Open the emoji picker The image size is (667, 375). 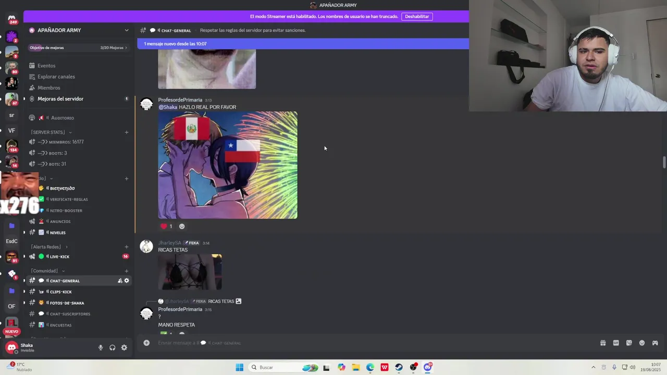[642, 343]
